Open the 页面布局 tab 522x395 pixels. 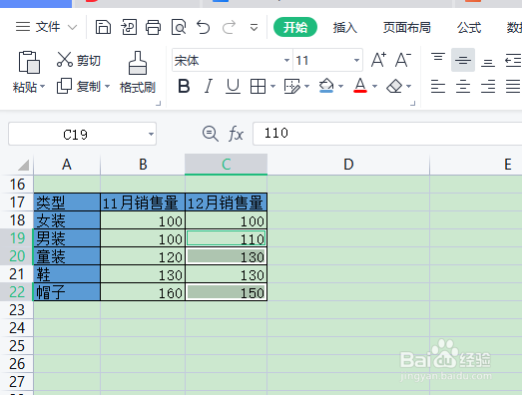(x=407, y=27)
